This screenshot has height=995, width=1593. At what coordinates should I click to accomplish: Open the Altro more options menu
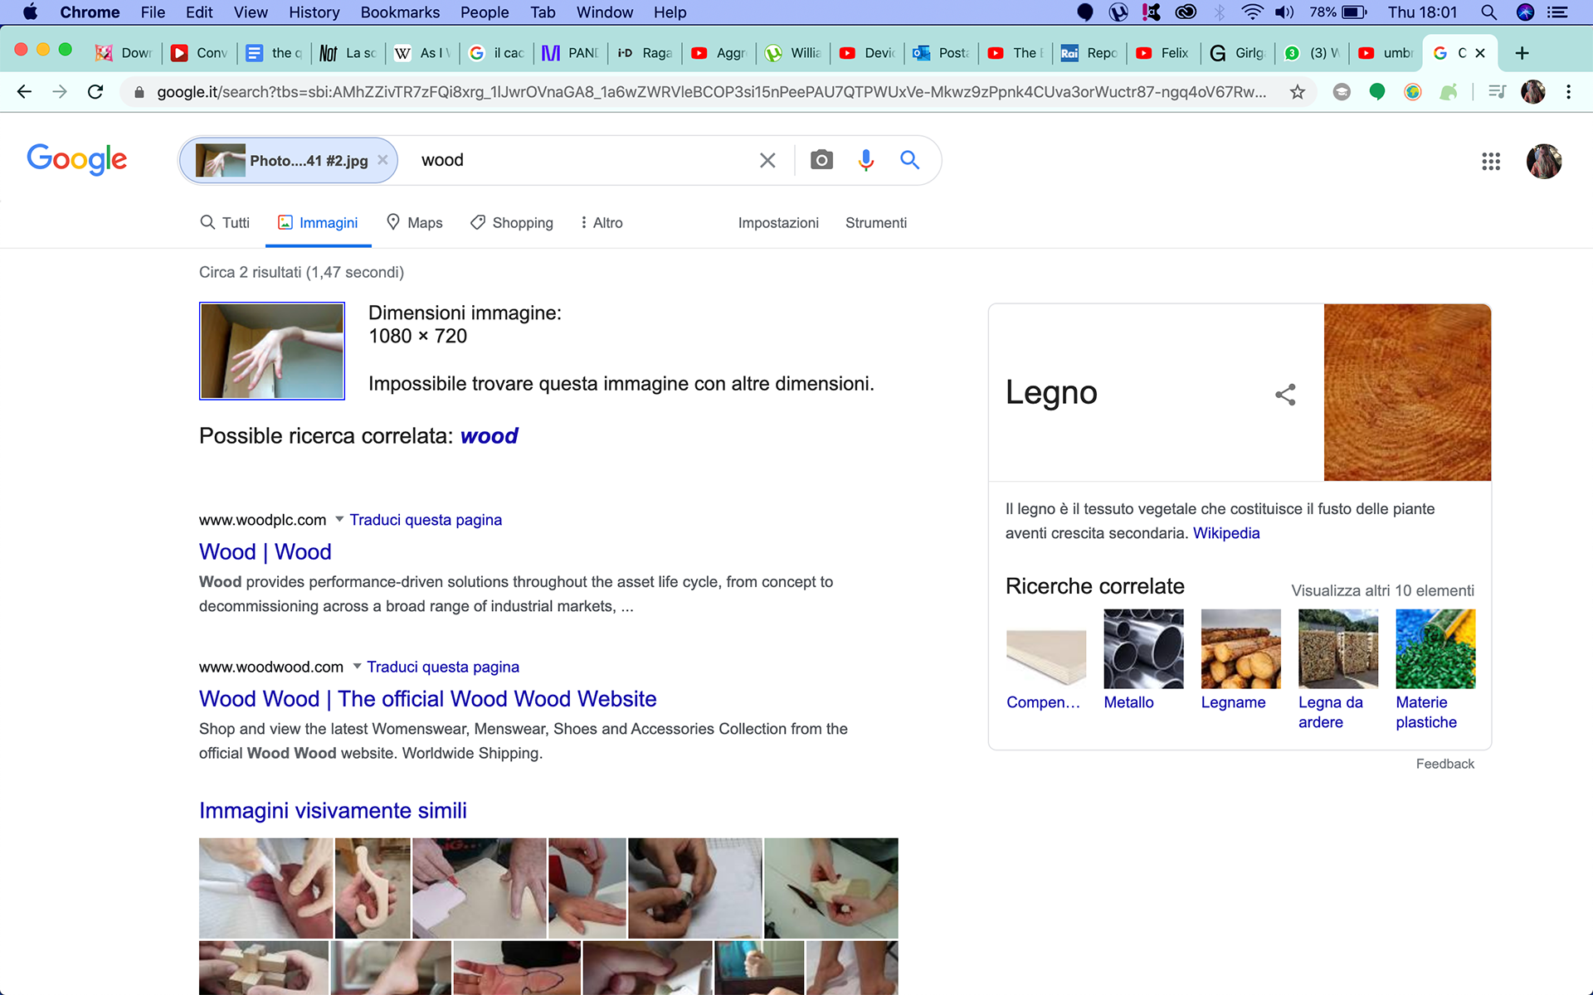click(x=602, y=223)
